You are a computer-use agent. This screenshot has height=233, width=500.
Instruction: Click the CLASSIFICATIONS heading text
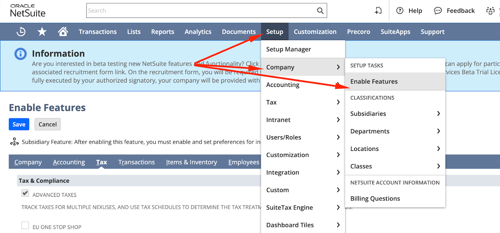(372, 98)
